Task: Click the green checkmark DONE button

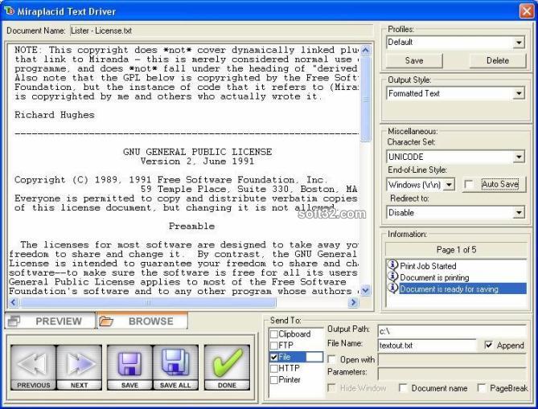Action: (227, 367)
